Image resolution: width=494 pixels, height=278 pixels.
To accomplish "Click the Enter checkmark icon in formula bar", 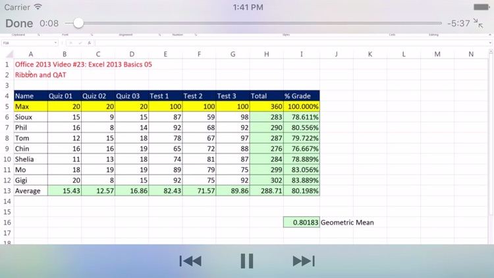I will [80, 43].
